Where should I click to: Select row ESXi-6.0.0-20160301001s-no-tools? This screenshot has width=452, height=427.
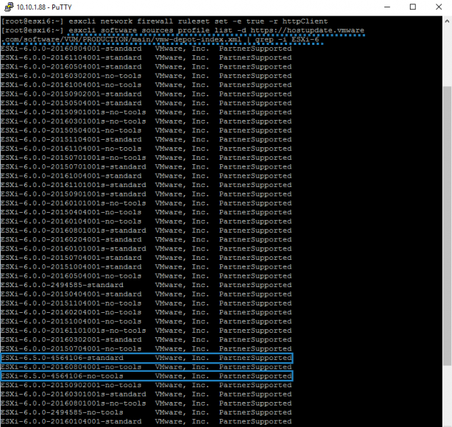coord(146,121)
